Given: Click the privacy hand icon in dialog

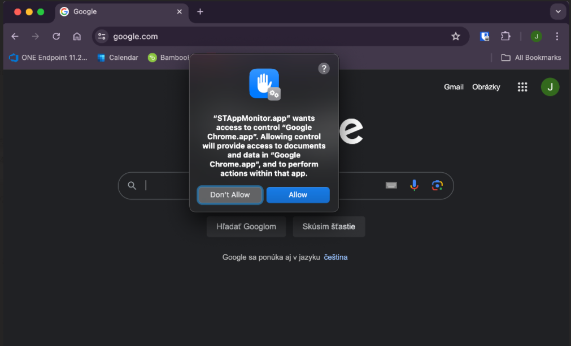Looking at the screenshot, I should pyautogui.click(x=265, y=84).
